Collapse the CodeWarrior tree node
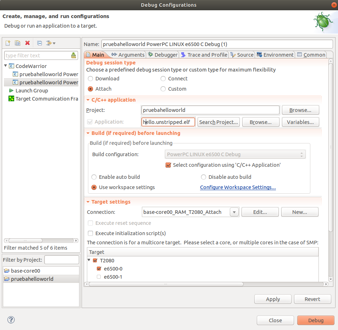Screen dimensions: 338x330 pos(6,66)
